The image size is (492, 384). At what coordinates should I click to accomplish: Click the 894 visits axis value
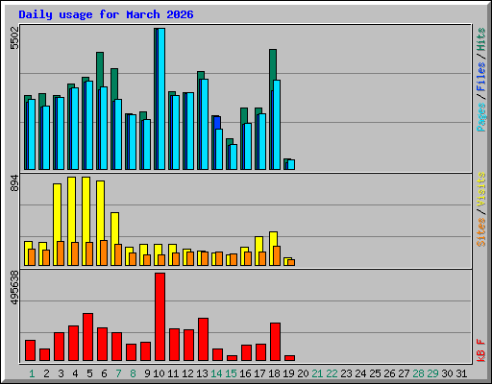(x=14, y=183)
